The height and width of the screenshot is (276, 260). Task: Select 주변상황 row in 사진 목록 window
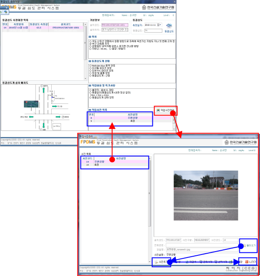point(115,161)
